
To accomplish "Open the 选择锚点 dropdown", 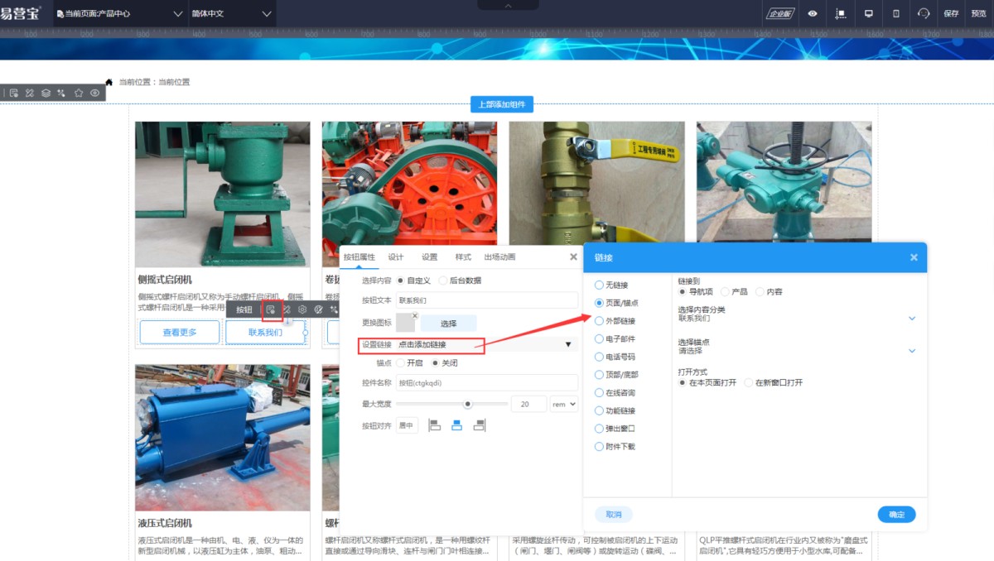I will tap(912, 351).
